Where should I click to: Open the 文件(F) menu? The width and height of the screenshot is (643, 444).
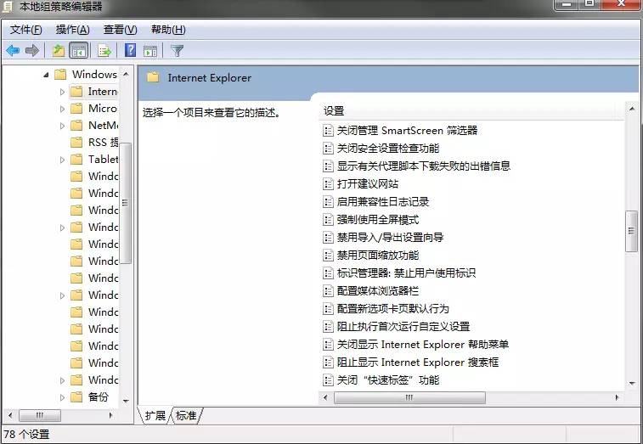pos(25,30)
